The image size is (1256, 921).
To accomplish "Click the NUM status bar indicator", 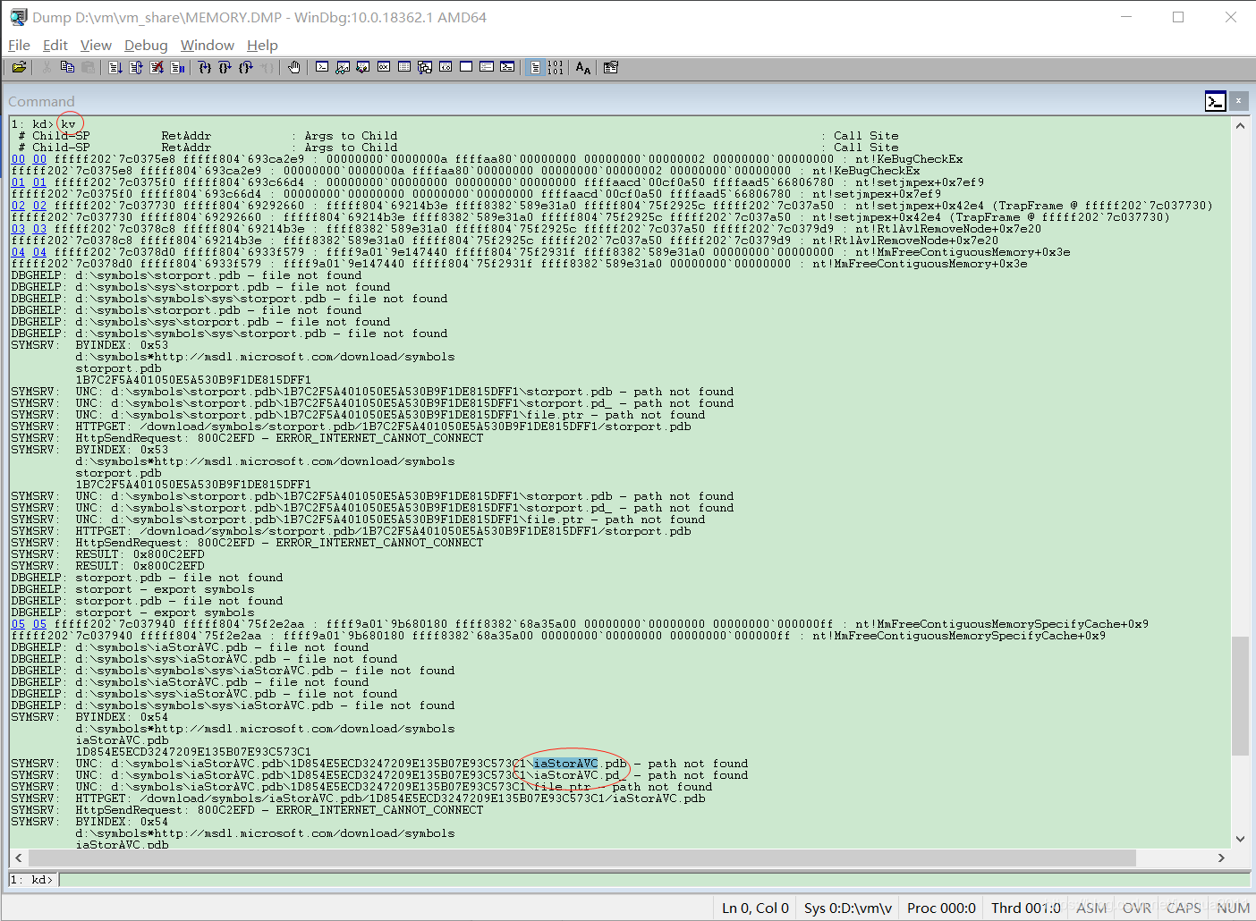I will click(x=1233, y=908).
